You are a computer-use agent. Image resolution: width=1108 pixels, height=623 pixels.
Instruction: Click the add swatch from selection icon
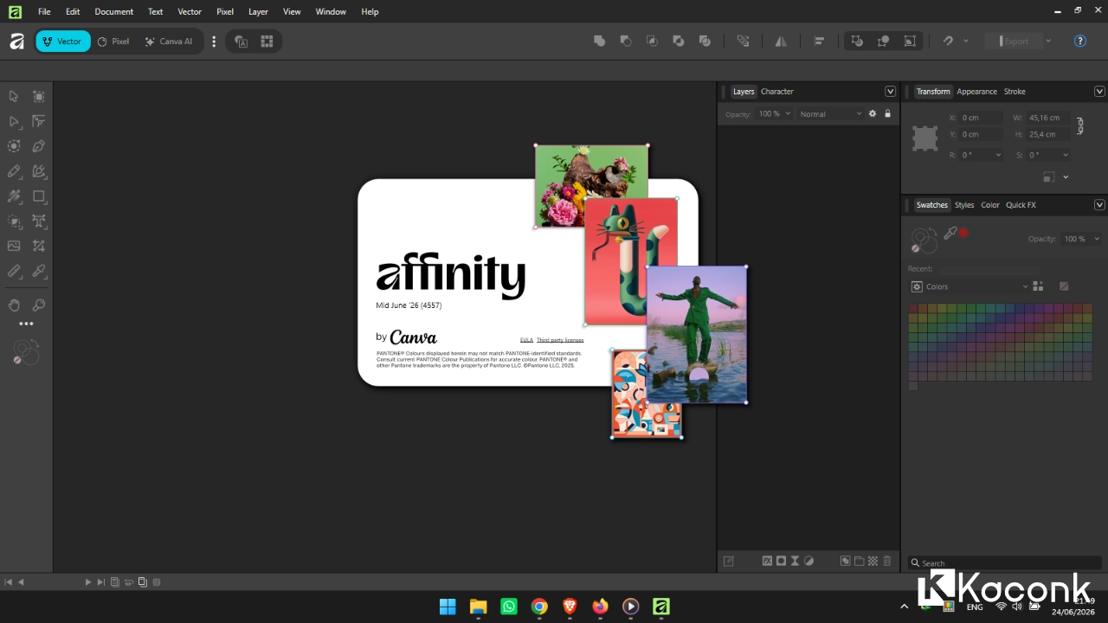1039,286
